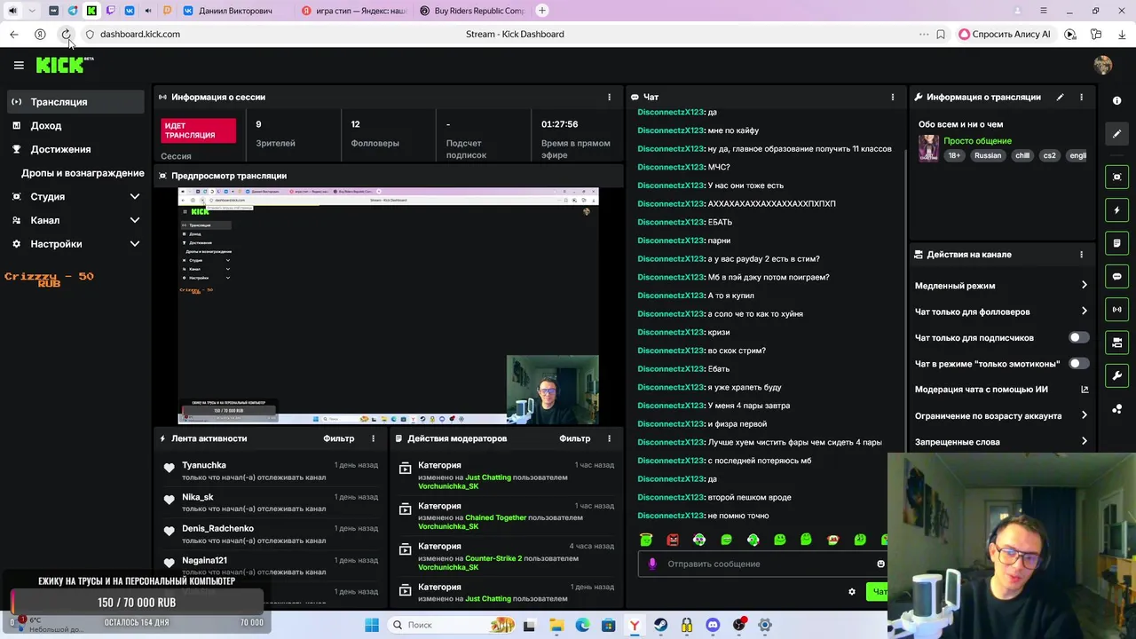1136x639 pixels.
Task: Open AI chat moderation external link
Action: click(x=1085, y=390)
